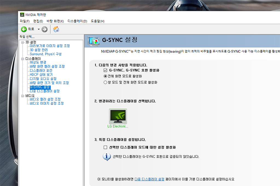Collapse the 3D 설정 tree node
280x186 pixels.
coord(22,42)
